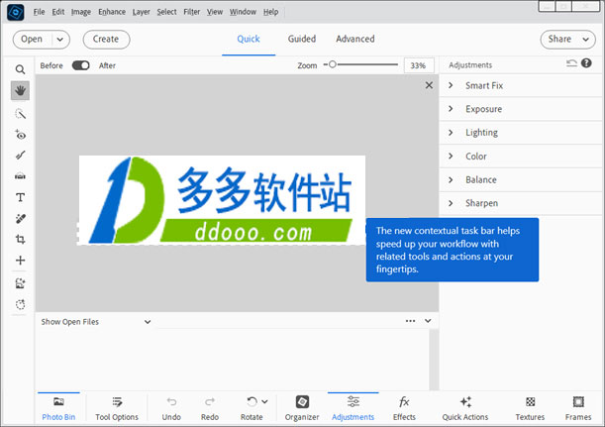Click the Create button
The width and height of the screenshot is (605, 427).
point(106,40)
